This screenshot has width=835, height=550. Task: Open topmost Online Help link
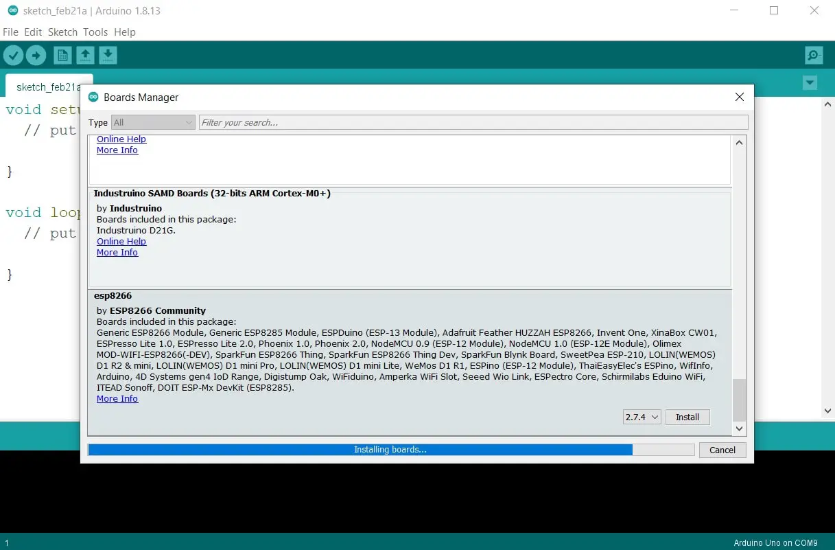click(x=121, y=139)
